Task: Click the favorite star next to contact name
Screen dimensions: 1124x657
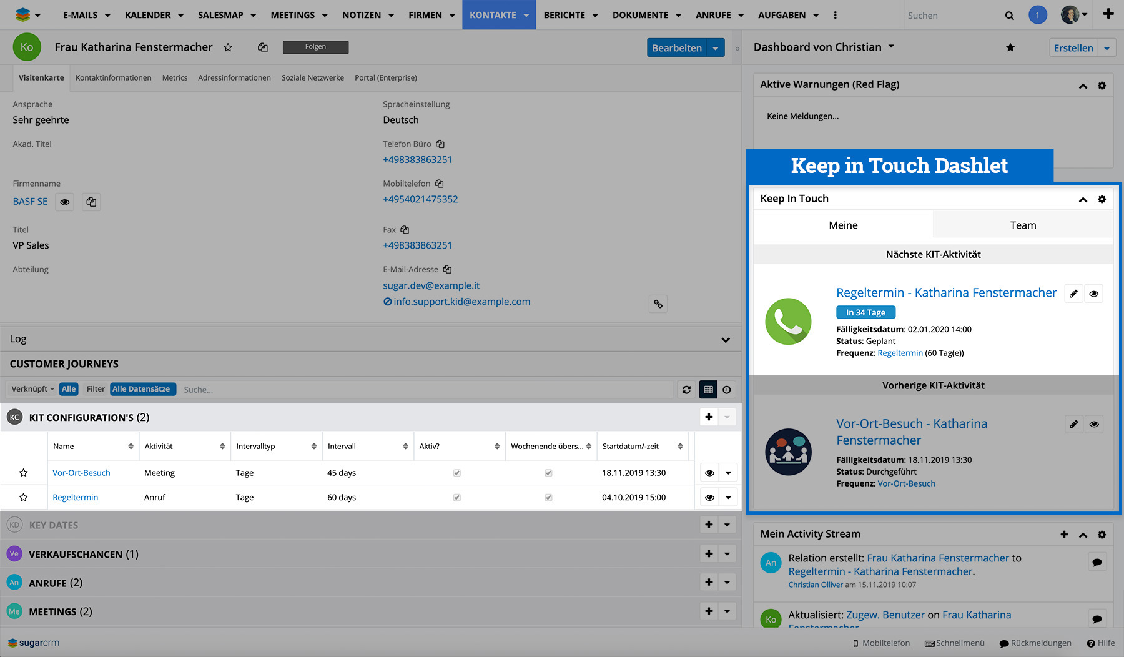Action: (228, 47)
